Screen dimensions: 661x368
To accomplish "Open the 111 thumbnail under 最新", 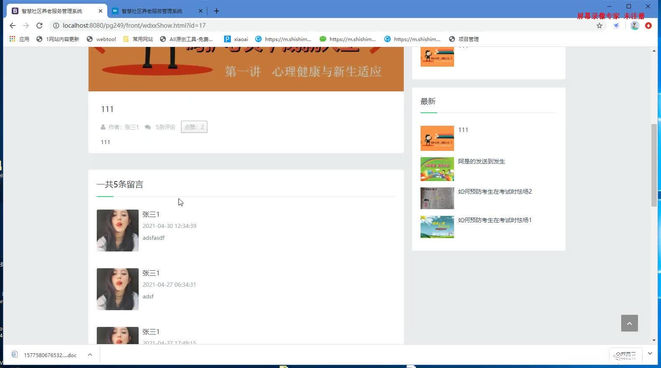I will 437,138.
